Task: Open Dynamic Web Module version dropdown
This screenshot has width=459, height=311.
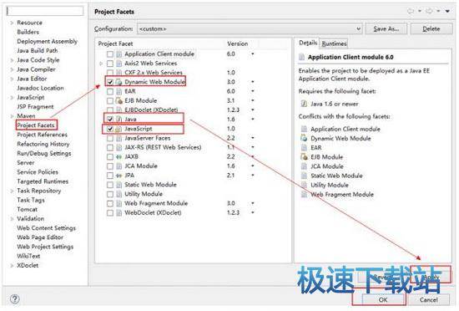Action: point(252,82)
